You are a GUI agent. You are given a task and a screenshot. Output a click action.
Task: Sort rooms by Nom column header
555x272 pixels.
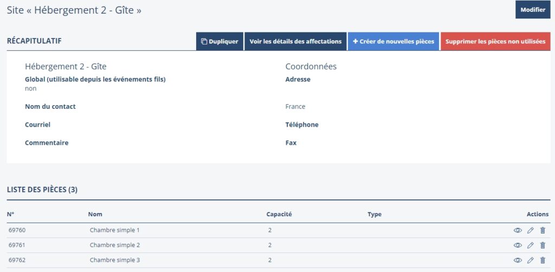95,215
